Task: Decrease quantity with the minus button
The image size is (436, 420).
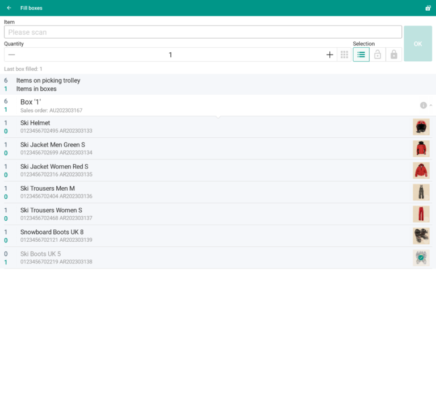Action: click(12, 54)
